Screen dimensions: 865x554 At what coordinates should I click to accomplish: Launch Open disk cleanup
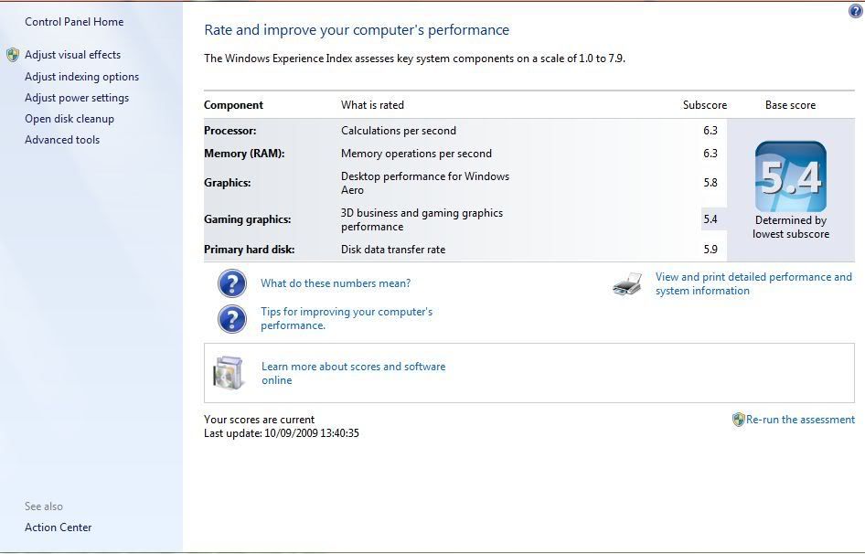pyautogui.click(x=69, y=119)
